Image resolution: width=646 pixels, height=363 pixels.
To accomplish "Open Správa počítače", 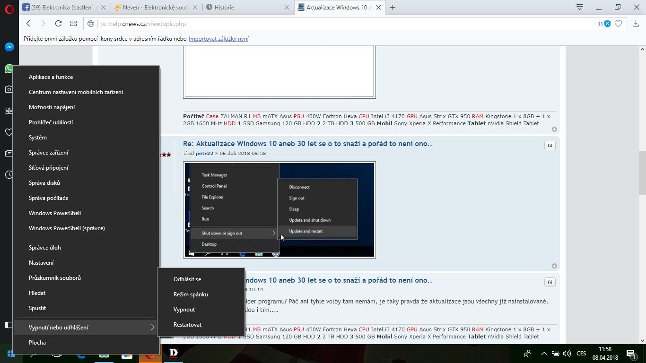I will [86, 198].
